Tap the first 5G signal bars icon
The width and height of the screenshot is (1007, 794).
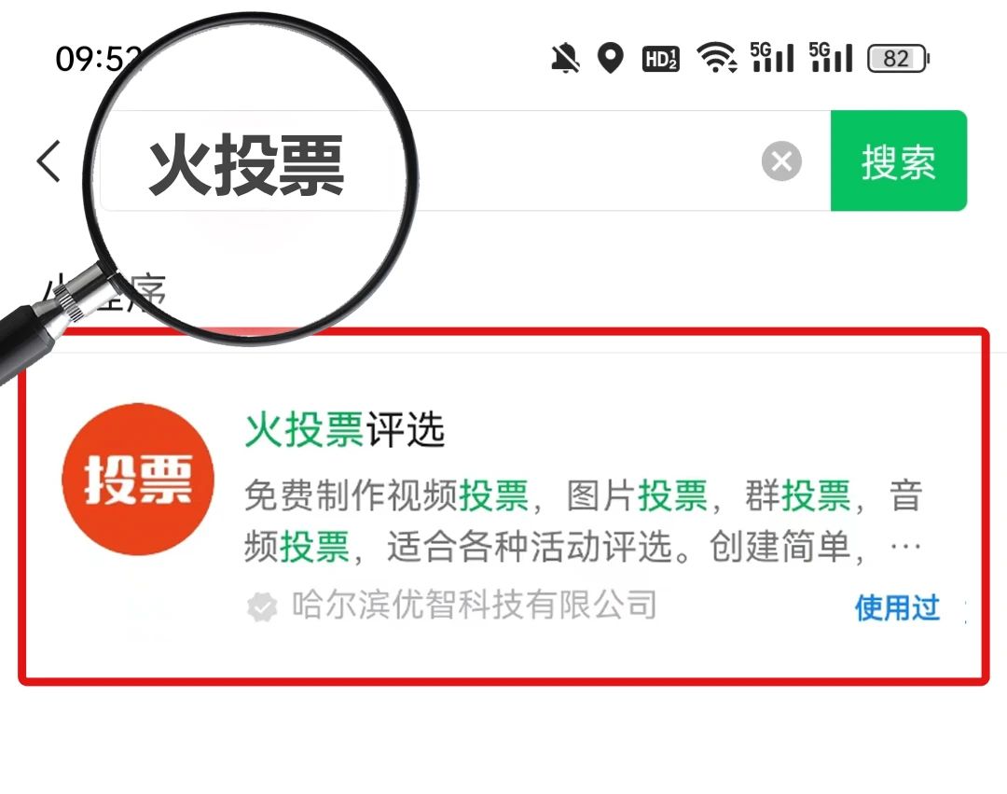tap(771, 57)
